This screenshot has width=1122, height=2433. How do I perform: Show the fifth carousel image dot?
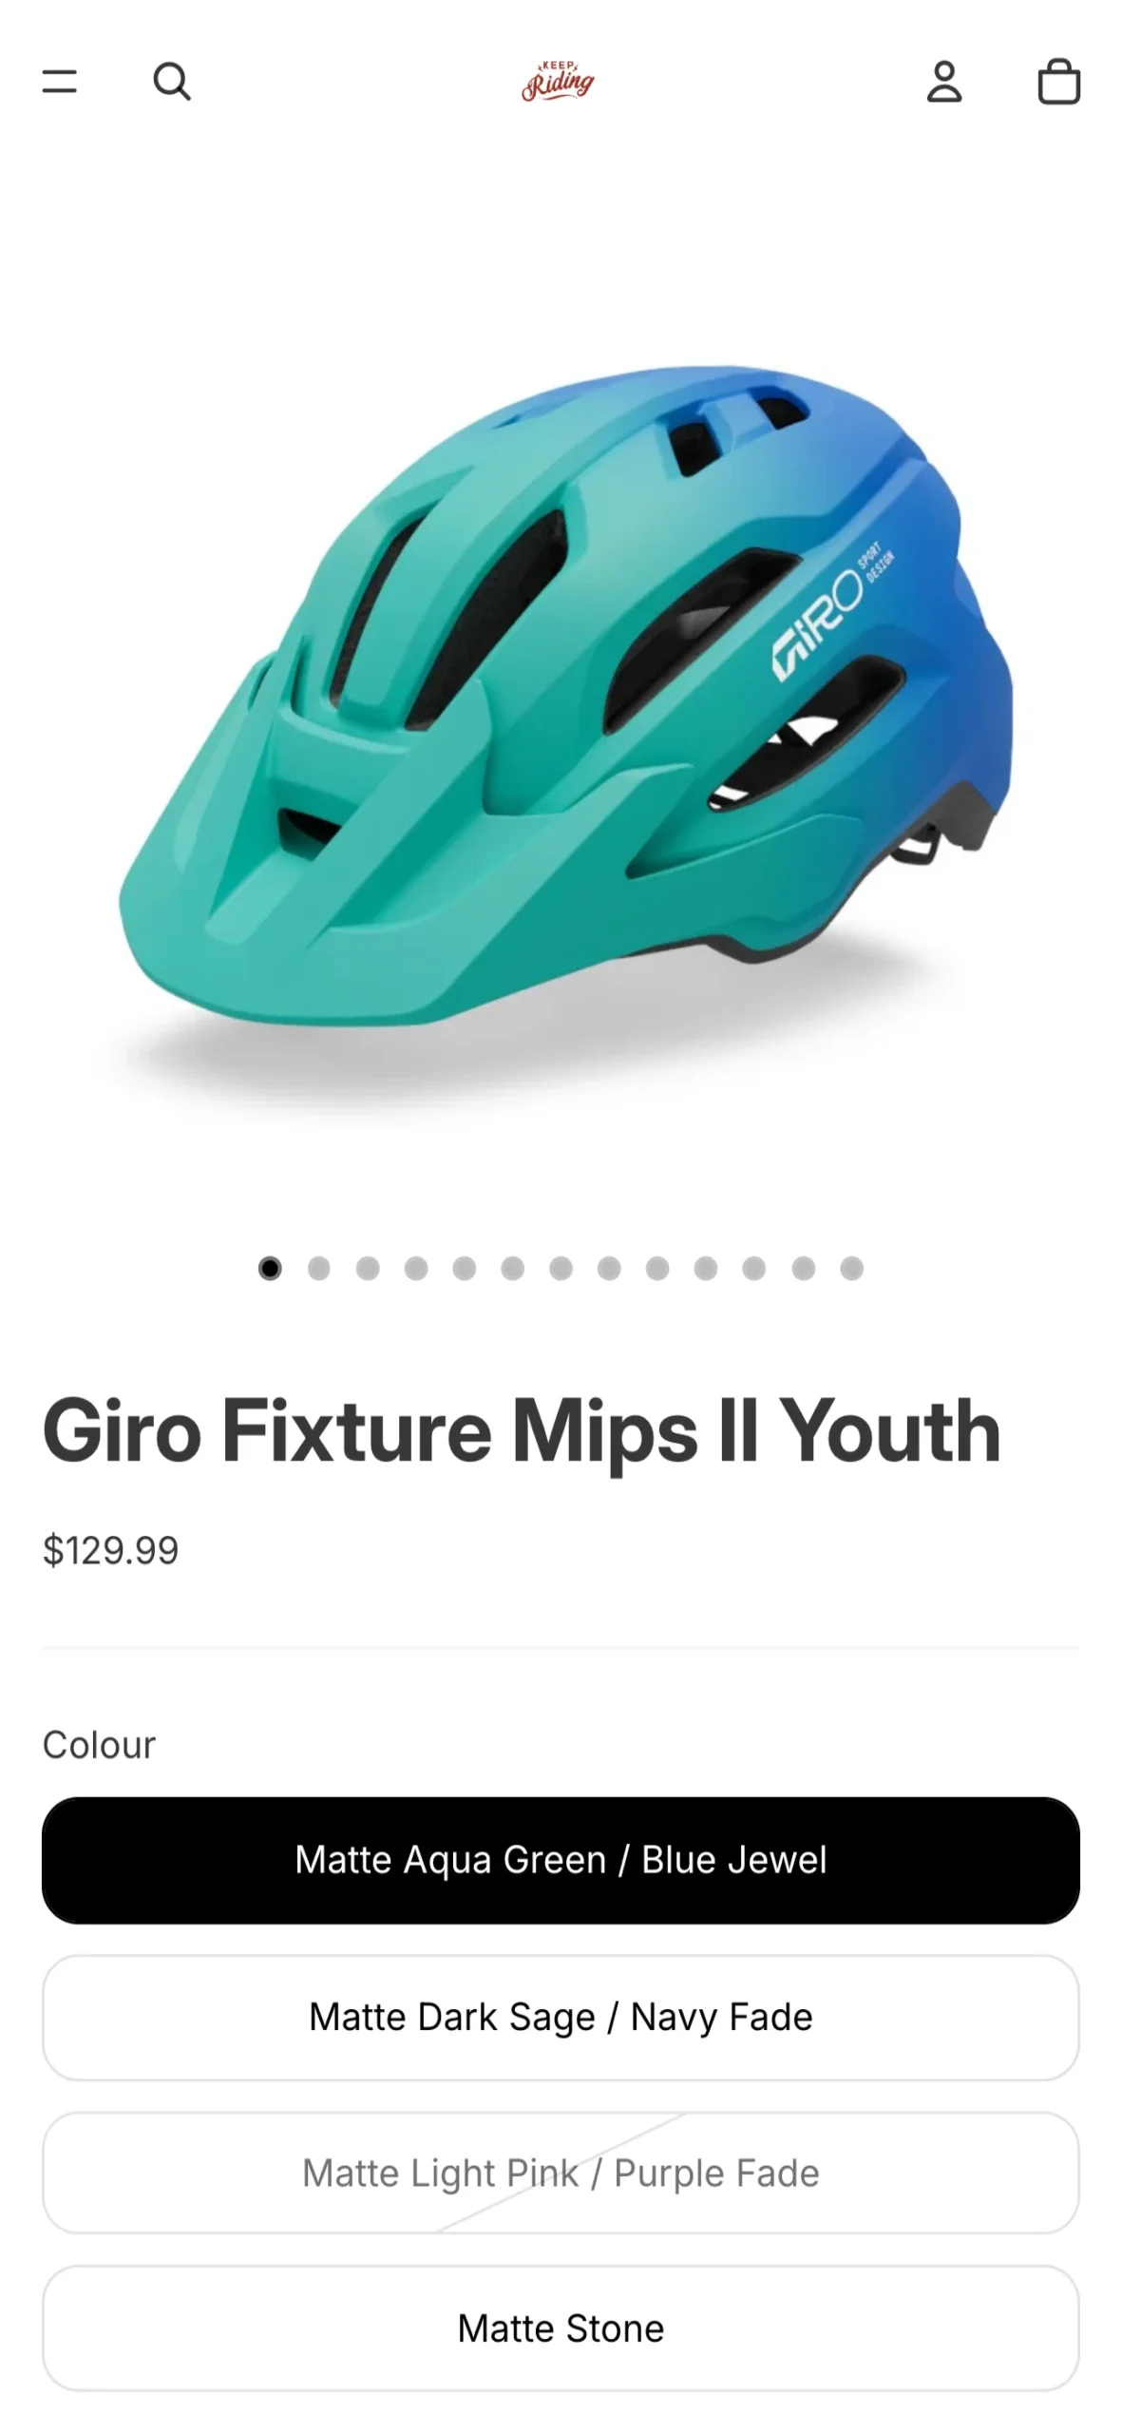[x=464, y=1269]
